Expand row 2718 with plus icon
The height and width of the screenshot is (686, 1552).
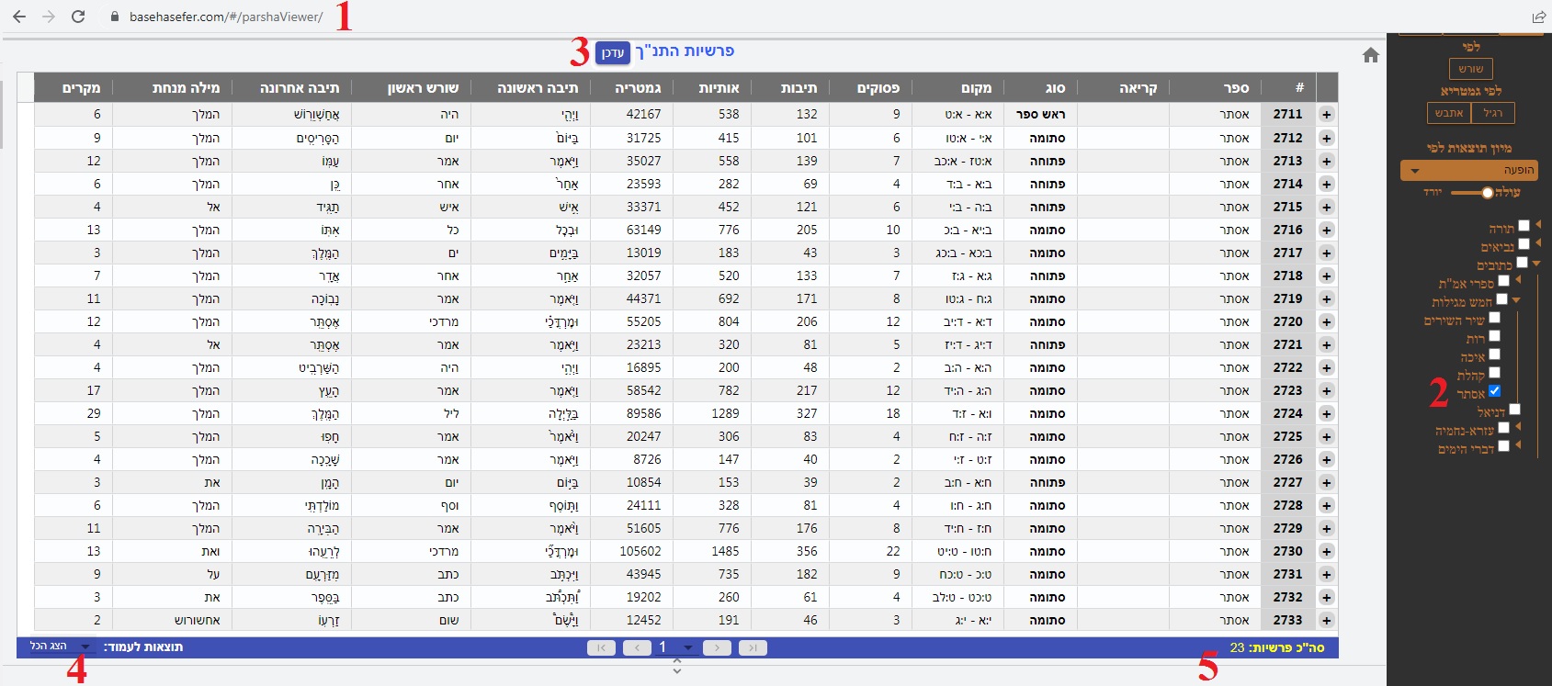pyautogui.click(x=1326, y=276)
